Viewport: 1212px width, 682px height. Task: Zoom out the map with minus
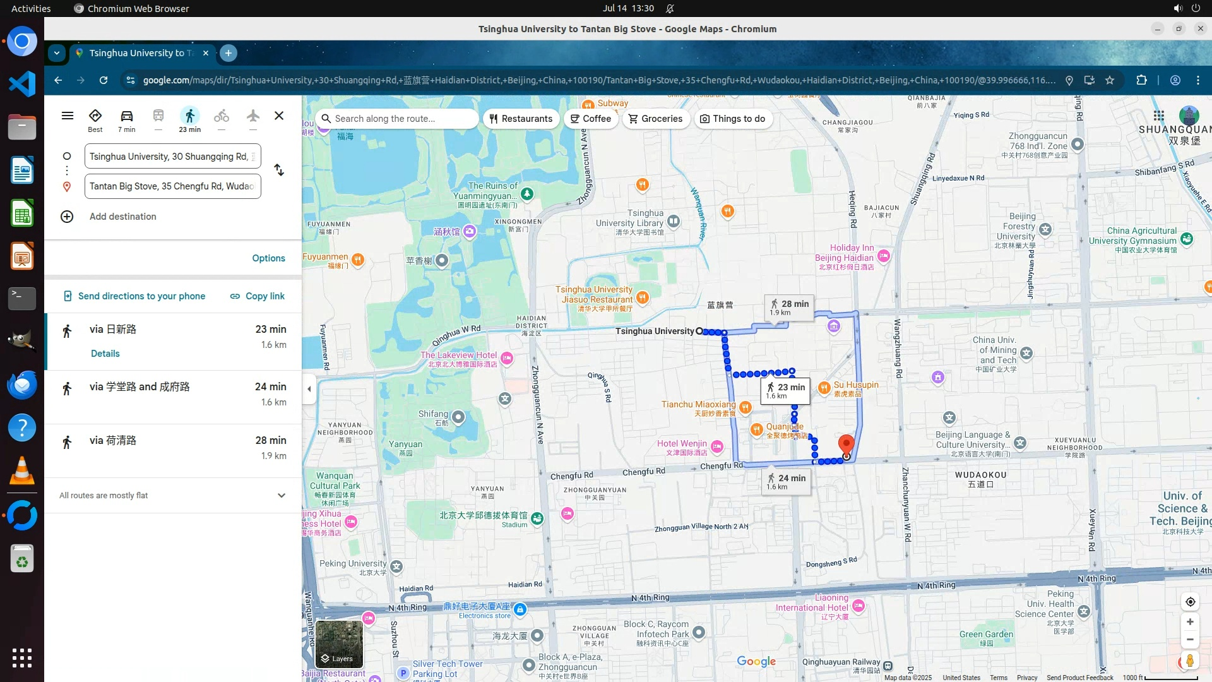point(1190,640)
